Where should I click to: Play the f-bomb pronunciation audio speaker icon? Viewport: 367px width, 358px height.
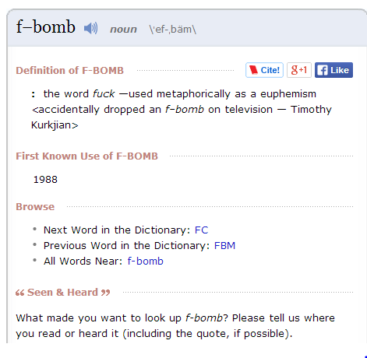(x=91, y=28)
